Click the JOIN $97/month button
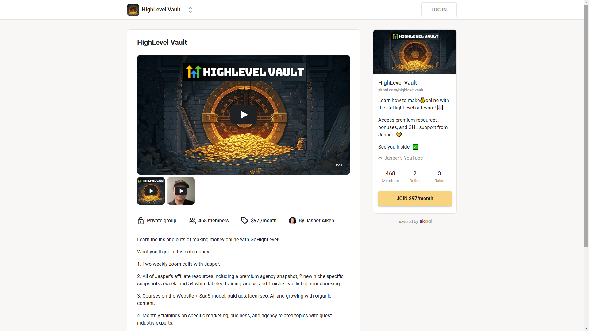 tap(415, 199)
